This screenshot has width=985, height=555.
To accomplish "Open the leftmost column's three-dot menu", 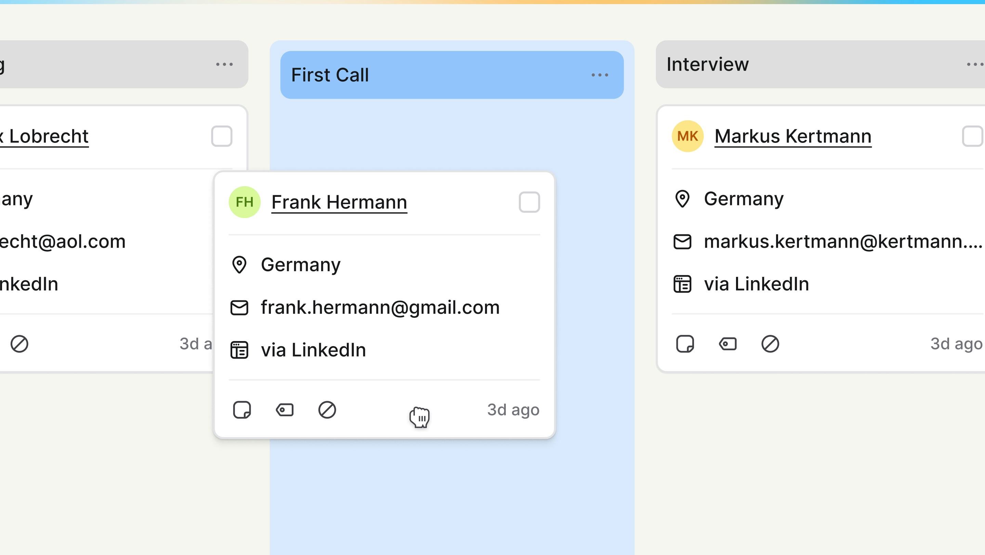I will [x=224, y=64].
